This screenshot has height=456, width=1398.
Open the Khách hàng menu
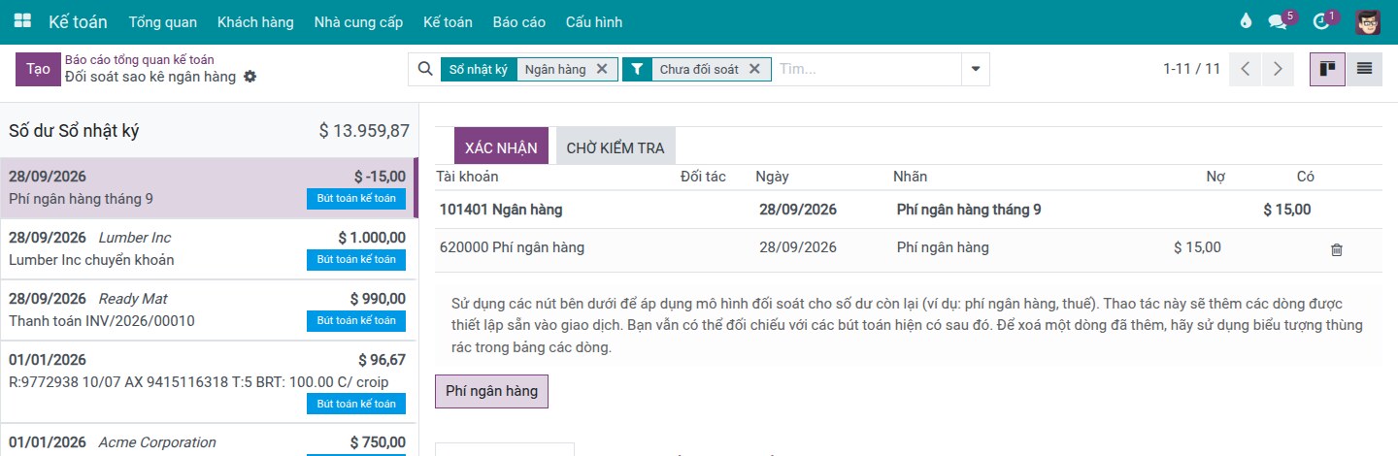[255, 21]
